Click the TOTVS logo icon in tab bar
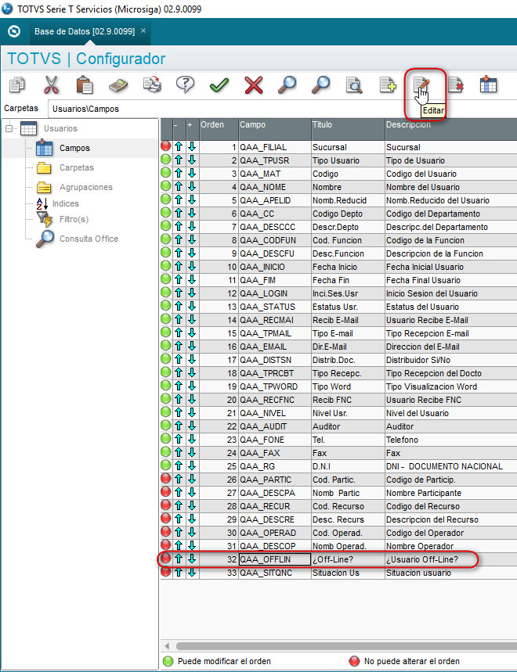The width and height of the screenshot is (517, 672). tap(14, 31)
